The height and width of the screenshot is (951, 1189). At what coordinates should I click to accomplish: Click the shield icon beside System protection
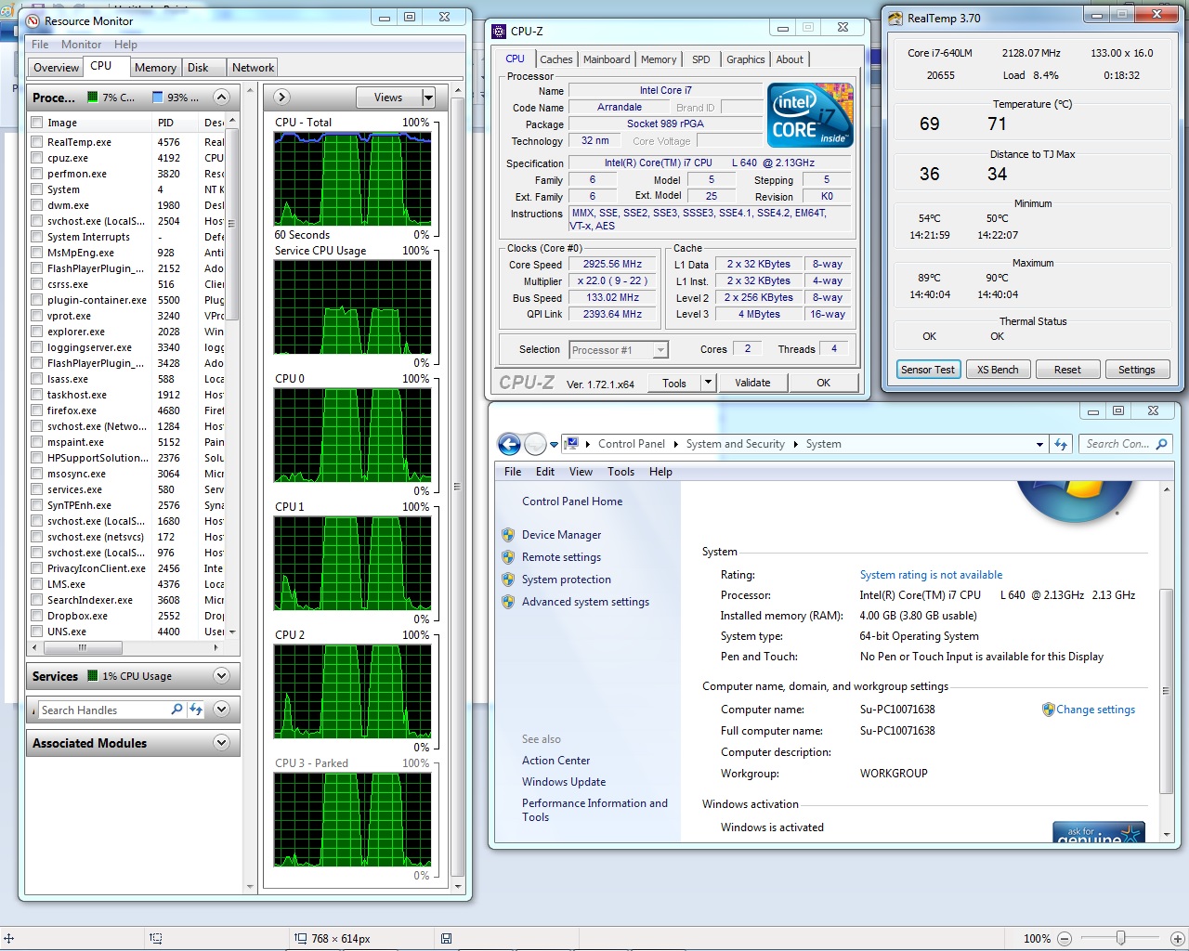click(508, 580)
